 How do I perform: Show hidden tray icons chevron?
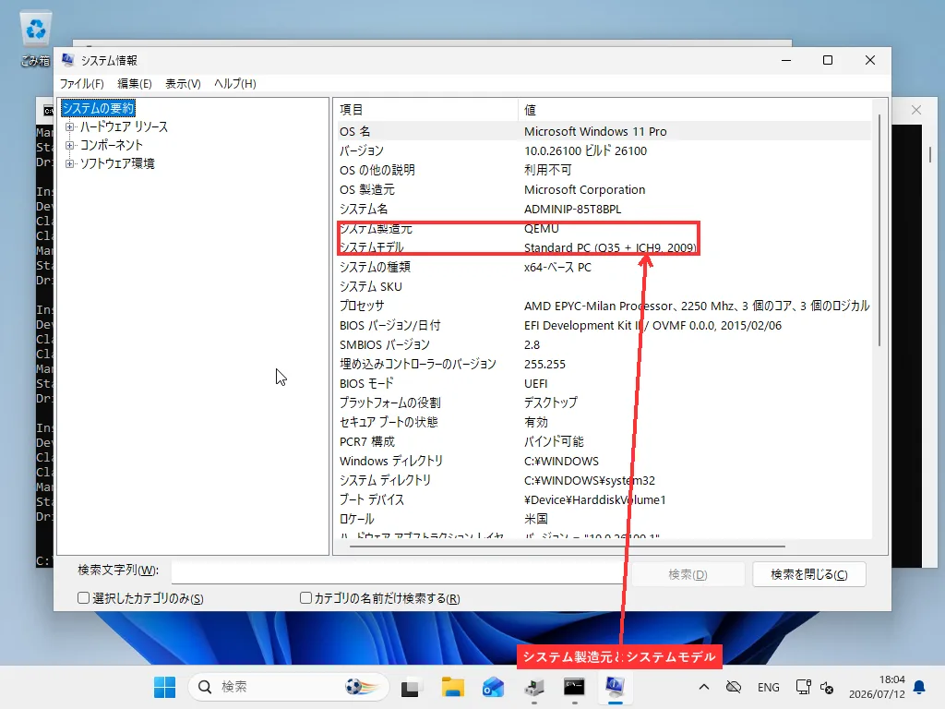pos(704,687)
